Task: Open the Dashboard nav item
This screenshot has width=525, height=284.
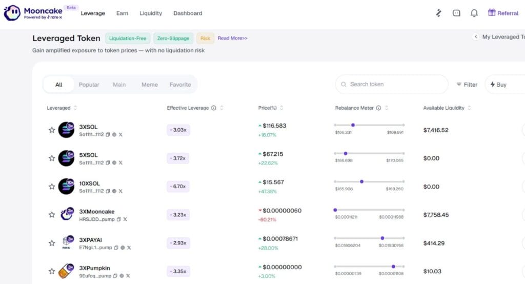Action: pyautogui.click(x=188, y=13)
